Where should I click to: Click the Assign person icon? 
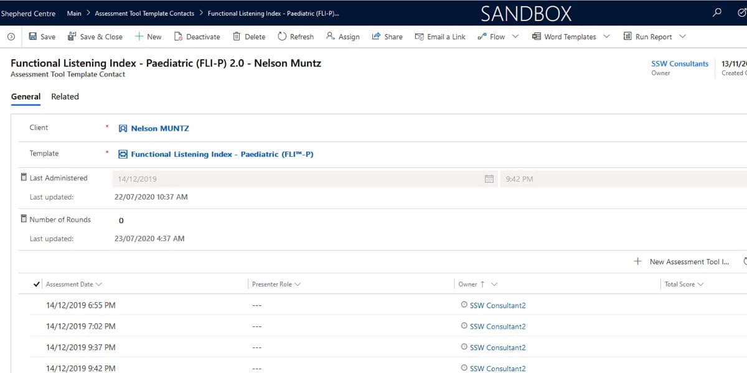(x=331, y=37)
